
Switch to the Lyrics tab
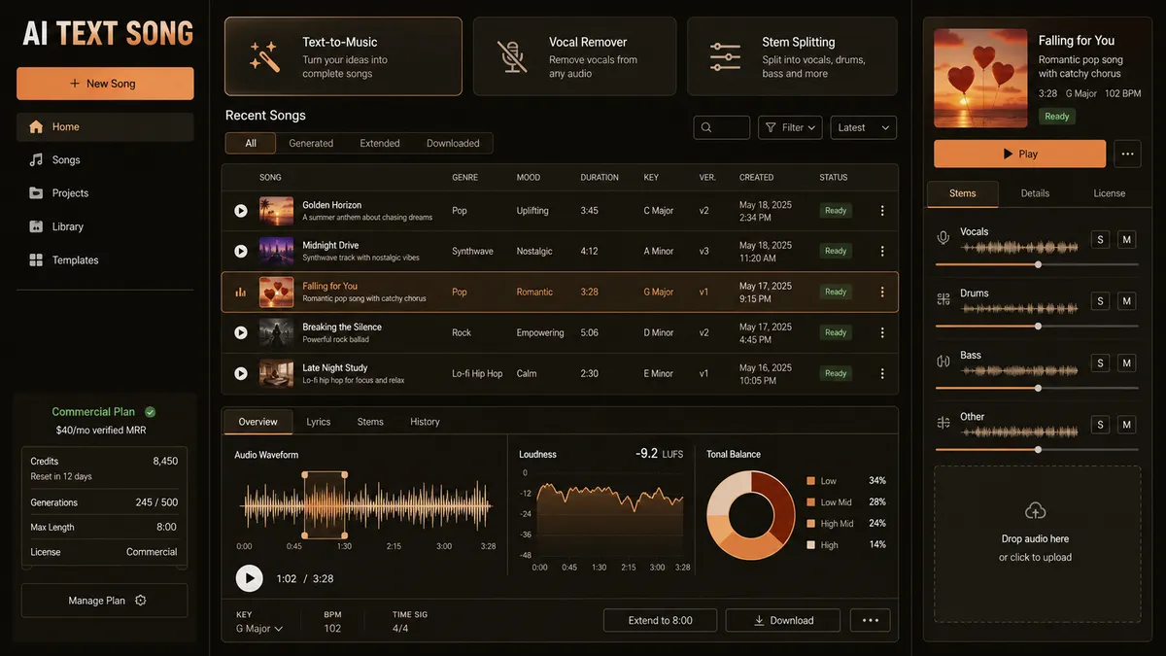319,422
